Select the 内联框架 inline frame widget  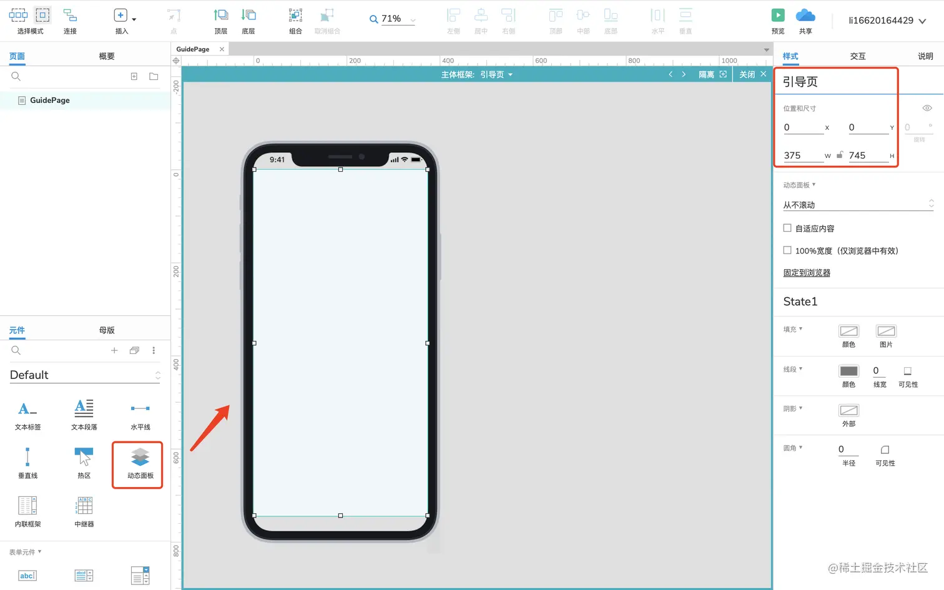click(x=28, y=511)
